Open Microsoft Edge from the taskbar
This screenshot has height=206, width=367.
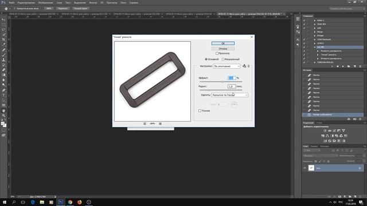(33, 202)
